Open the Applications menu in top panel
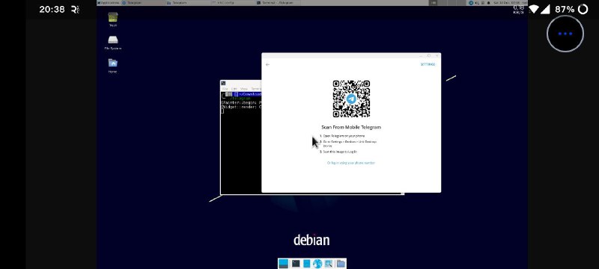The width and height of the screenshot is (599, 269). (x=109, y=3)
